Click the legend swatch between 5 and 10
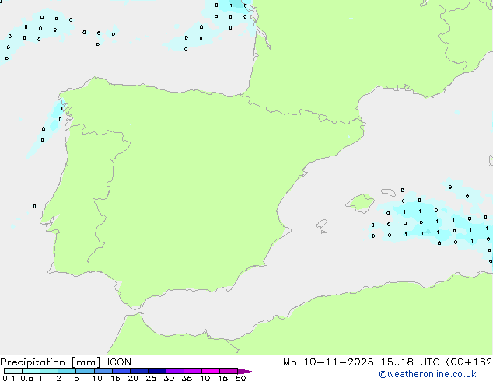The width and height of the screenshot is (493, 381). 85,371
